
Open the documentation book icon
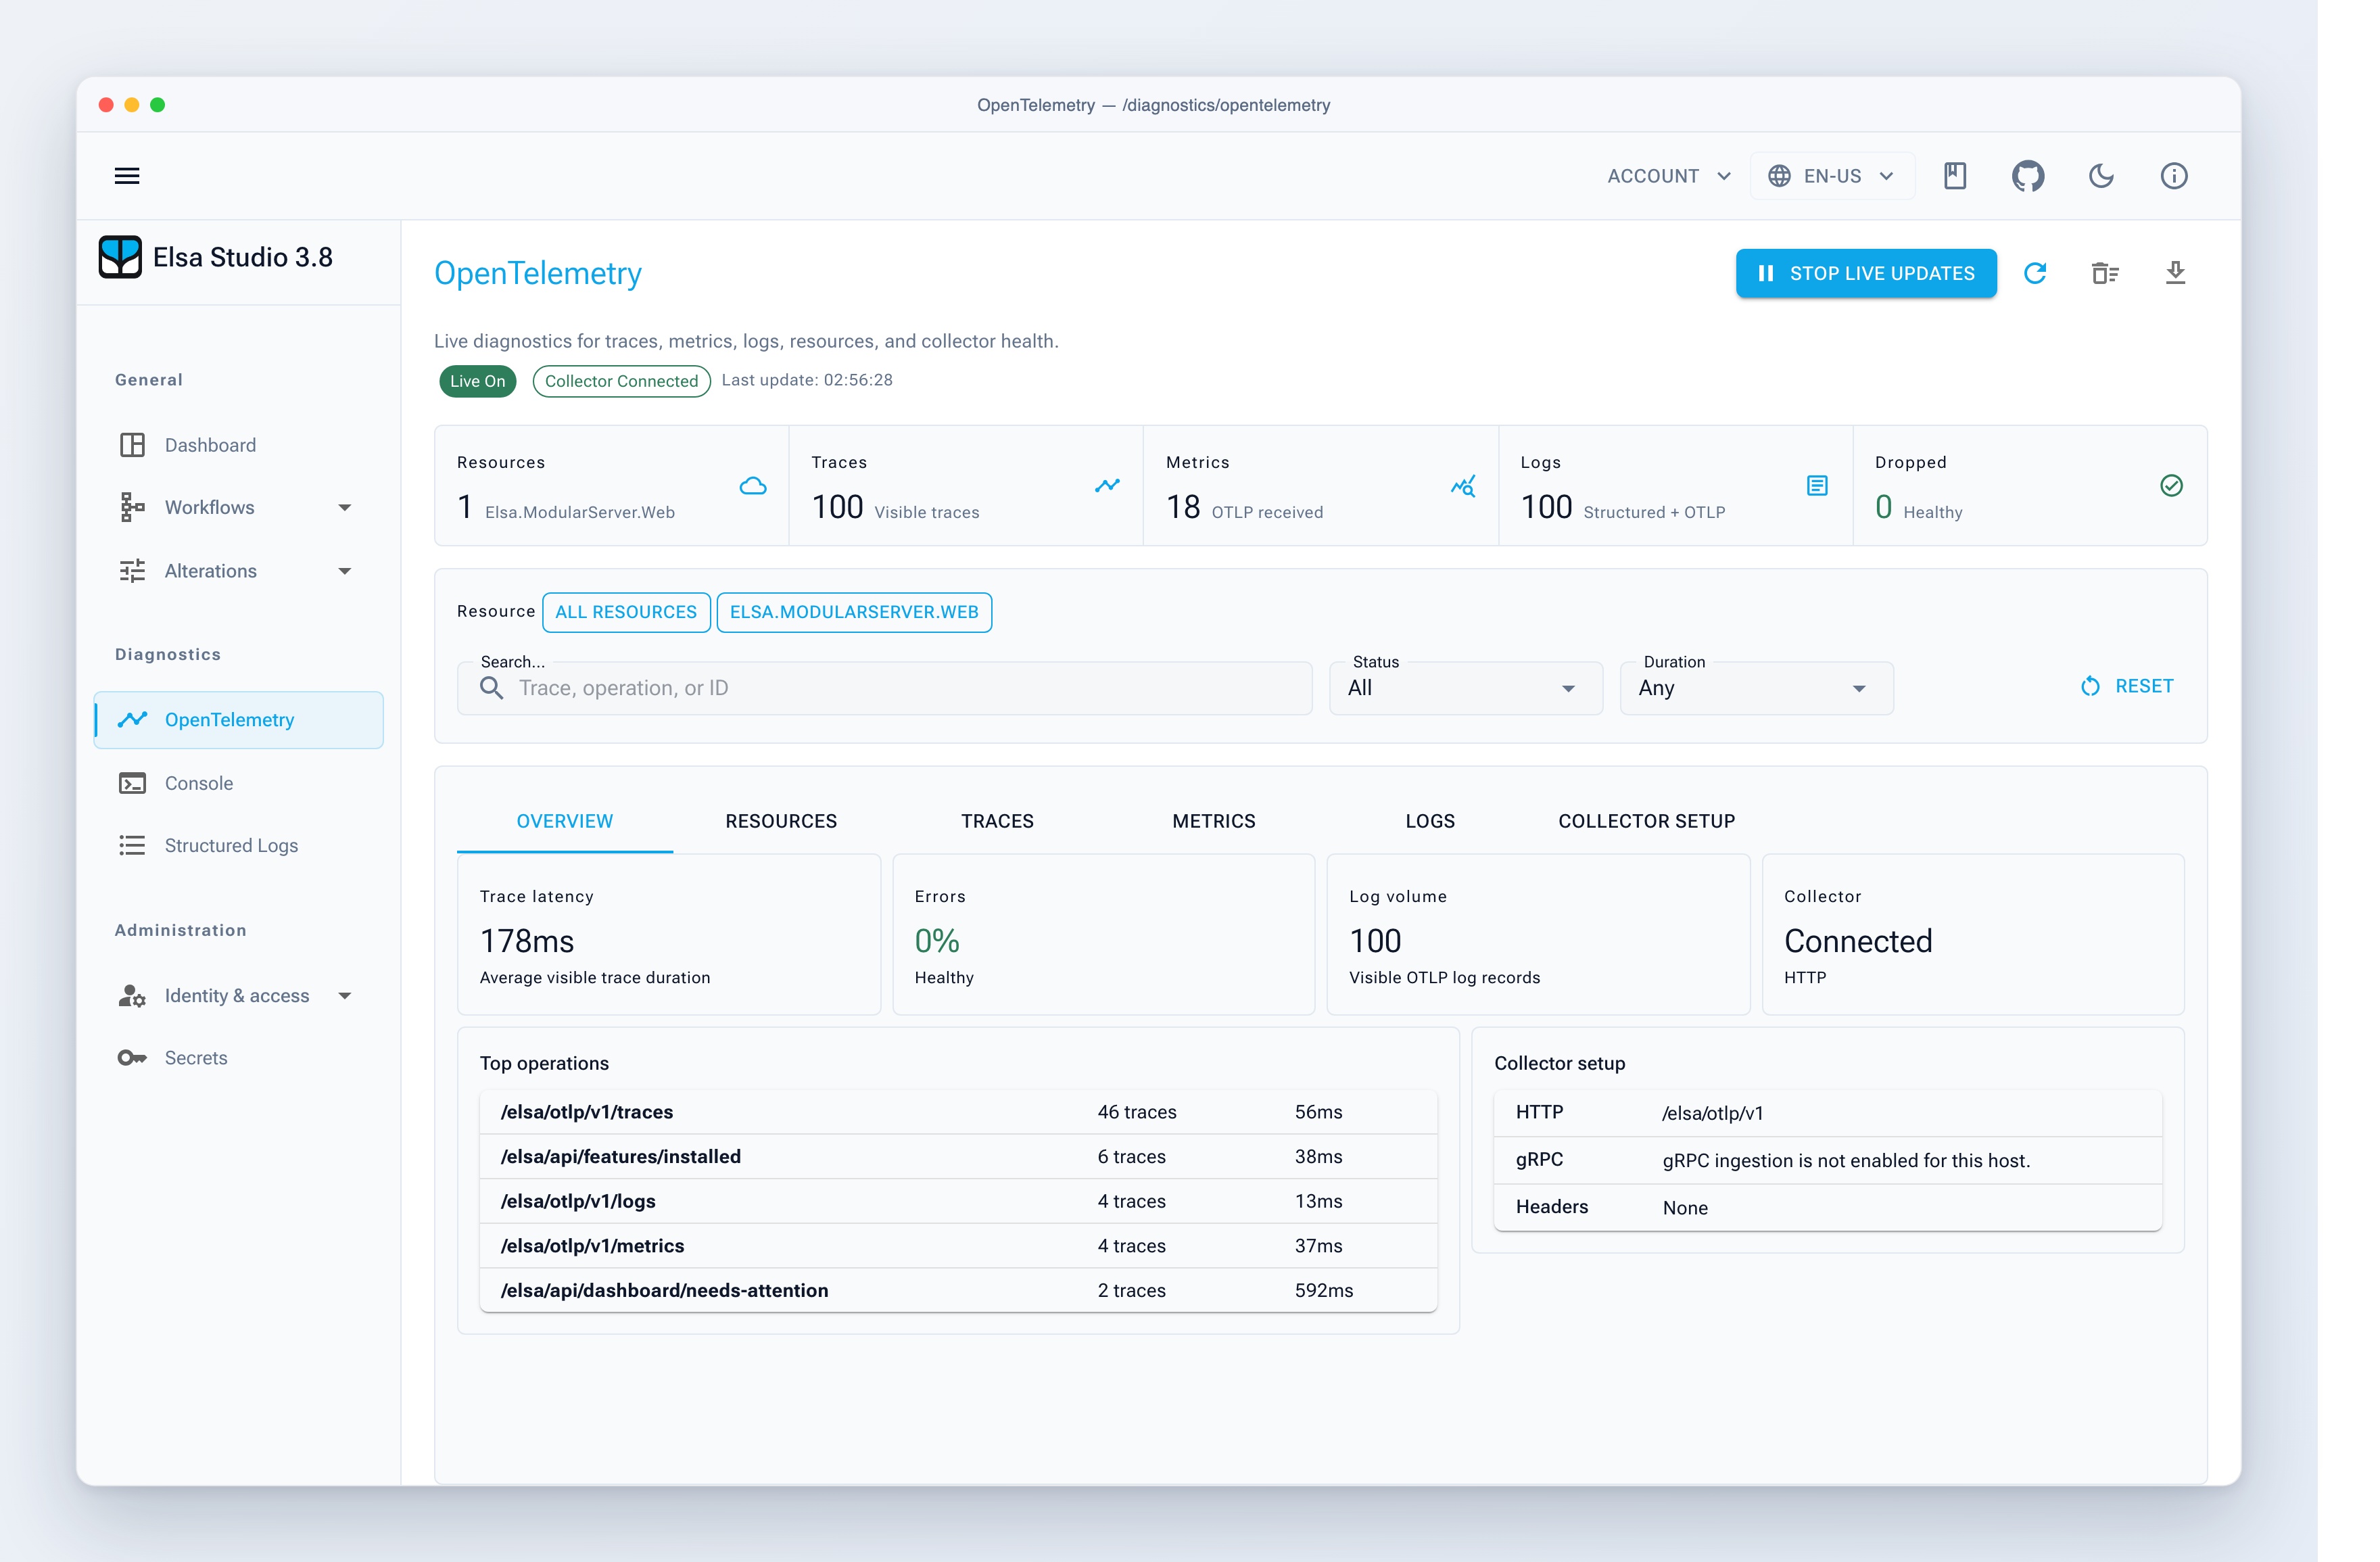1955,176
